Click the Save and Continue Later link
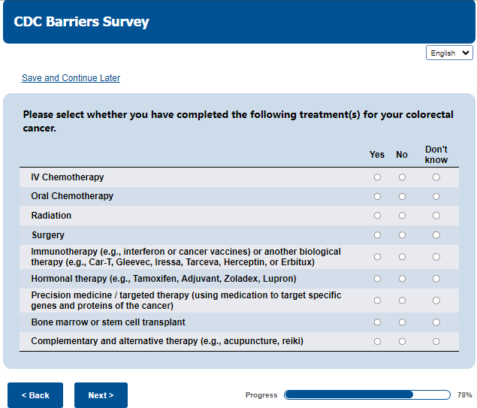The height and width of the screenshot is (408, 477). (x=71, y=78)
